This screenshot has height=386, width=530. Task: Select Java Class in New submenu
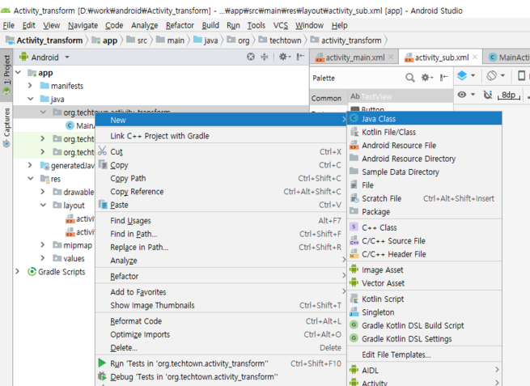pyautogui.click(x=424, y=119)
